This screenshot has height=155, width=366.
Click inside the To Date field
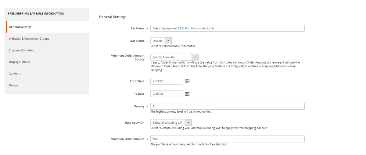pyautogui.click(x=167, y=94)
